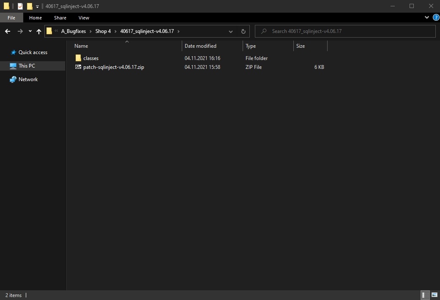This screenshot has height=300, width=440.
Task: Open the File menu
Action: click(11, 18)
